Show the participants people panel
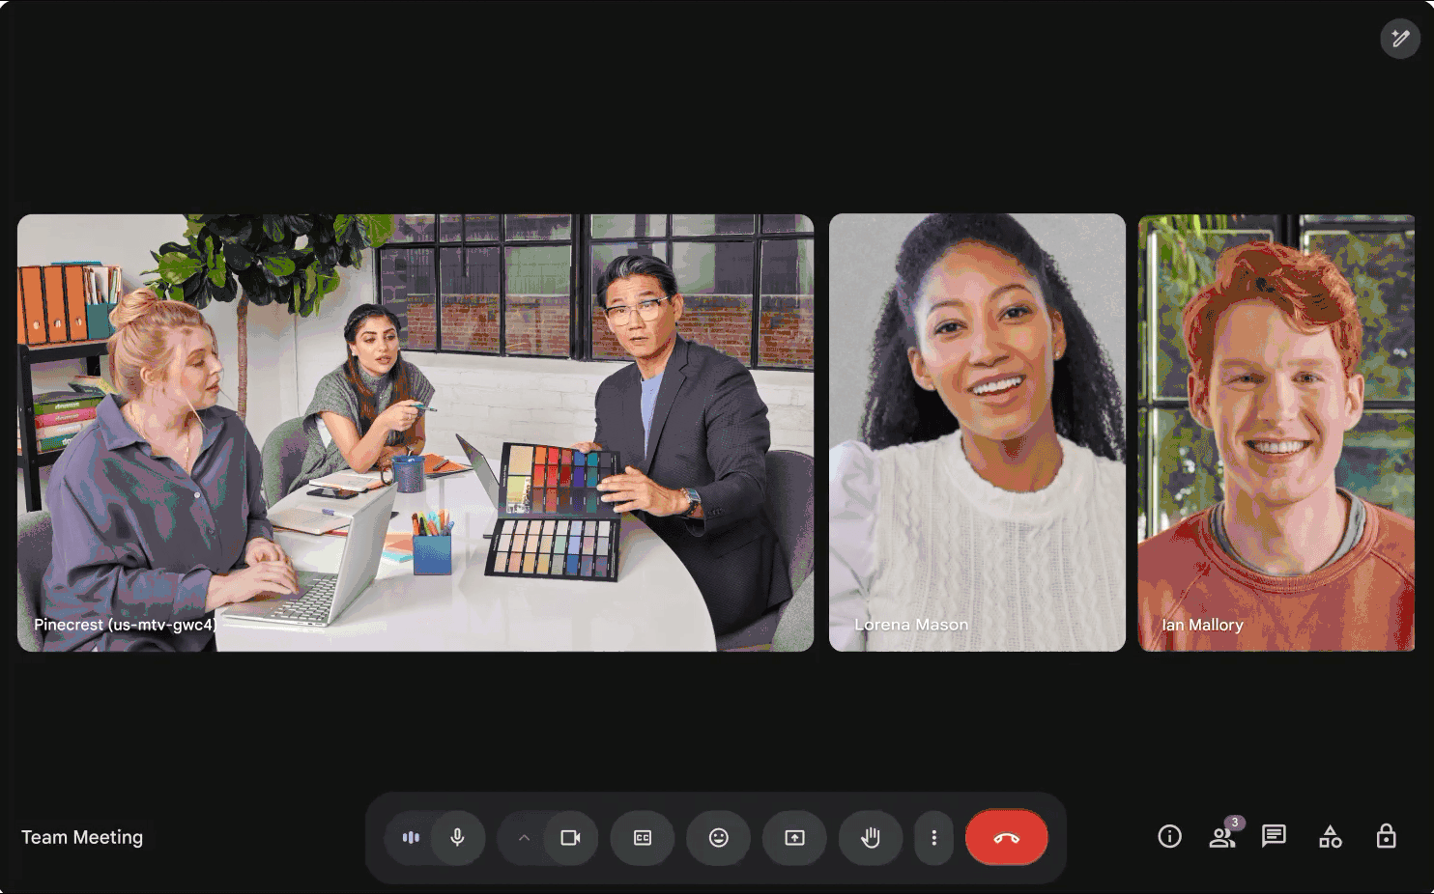 [x=1221, y=836]
